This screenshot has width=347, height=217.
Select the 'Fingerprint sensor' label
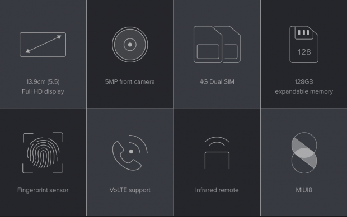click(x=43, y=190)
